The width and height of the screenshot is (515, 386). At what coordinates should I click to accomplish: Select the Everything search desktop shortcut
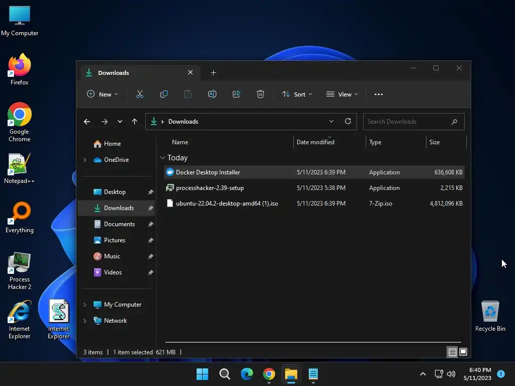click(20, 217)
